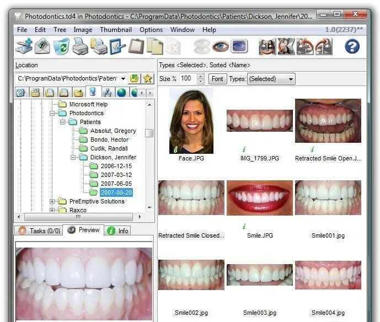
Task: Expand the PreEmptive Solutions tree node
Action: tap(52, 201)
